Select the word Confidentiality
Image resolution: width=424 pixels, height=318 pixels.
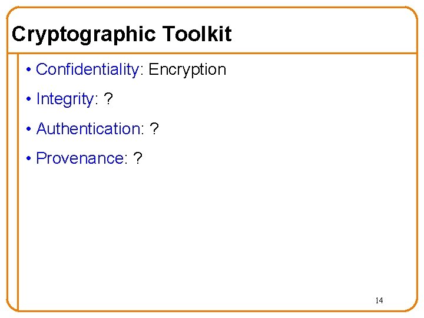click(x=87, y=69)
